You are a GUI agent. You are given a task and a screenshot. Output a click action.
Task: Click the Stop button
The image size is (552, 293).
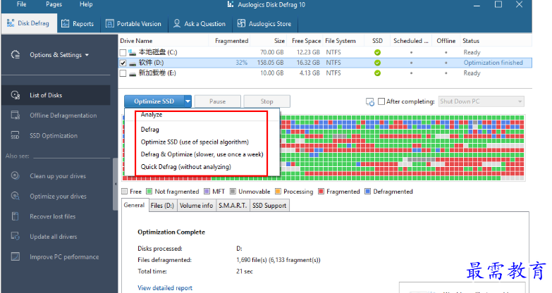(x=267, y=101)
